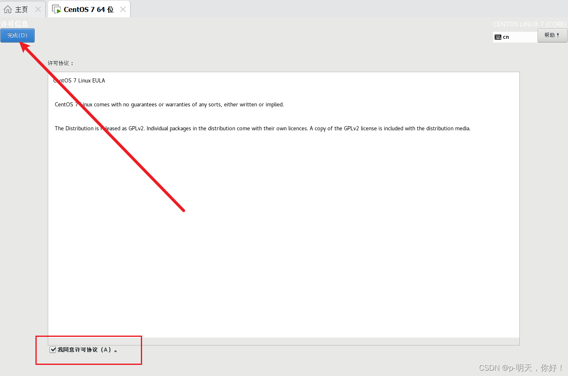Close the CentOS 7 64 位 tab
Viewport: 568px width, 376px height.
[x=123, y=9]
